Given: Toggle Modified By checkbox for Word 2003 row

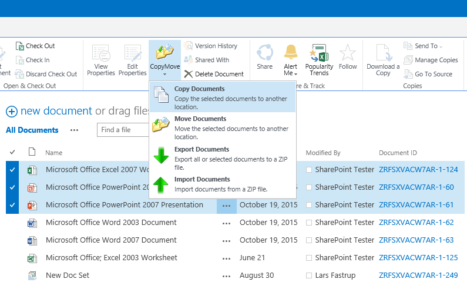Looking at the screenshot, I should point(309,223).
